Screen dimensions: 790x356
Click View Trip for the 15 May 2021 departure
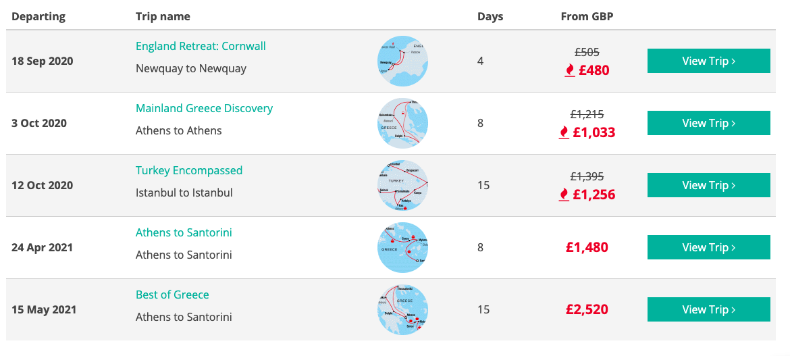[x=708, y=309]
